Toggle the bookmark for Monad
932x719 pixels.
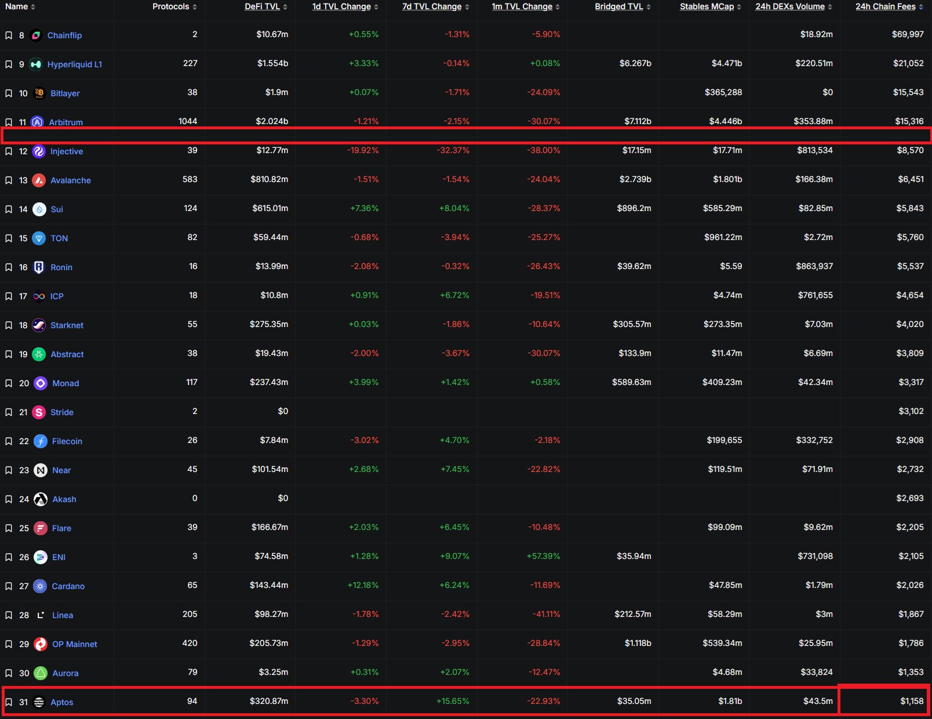(9, 383)
